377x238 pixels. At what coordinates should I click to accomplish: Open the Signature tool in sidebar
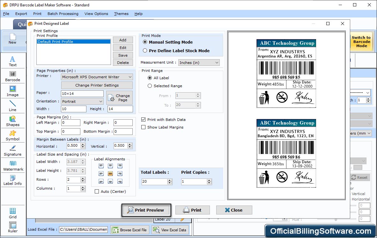coord(12,151)
